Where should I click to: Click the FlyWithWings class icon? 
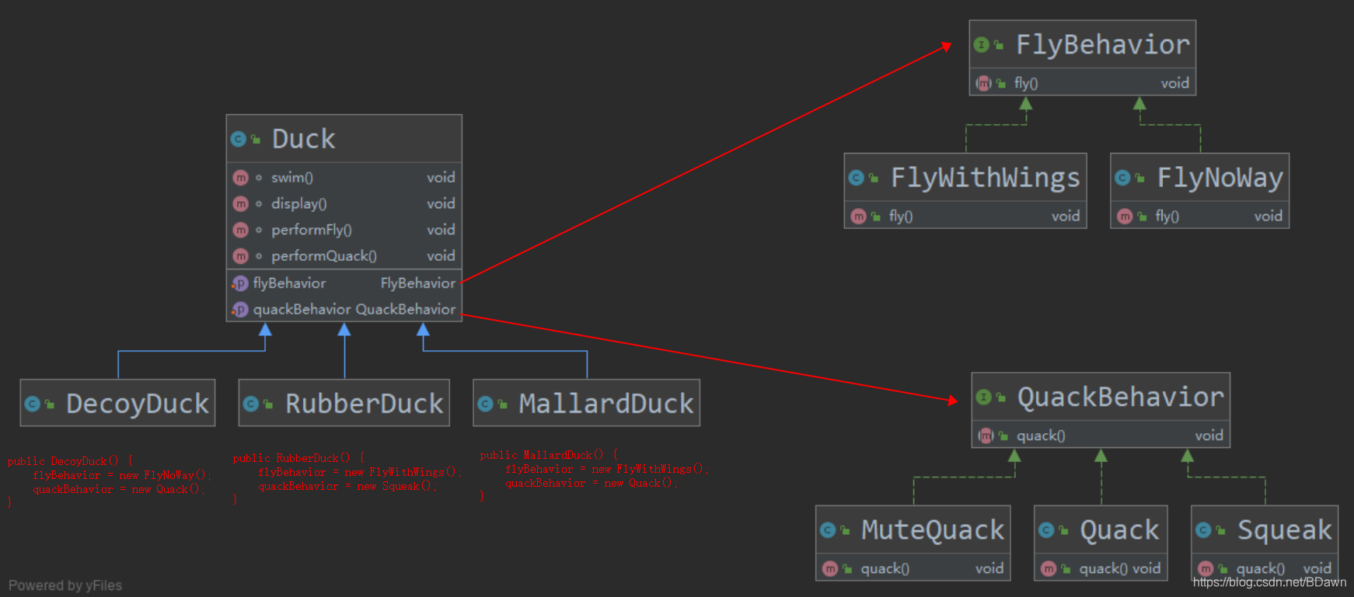[857, 178]
